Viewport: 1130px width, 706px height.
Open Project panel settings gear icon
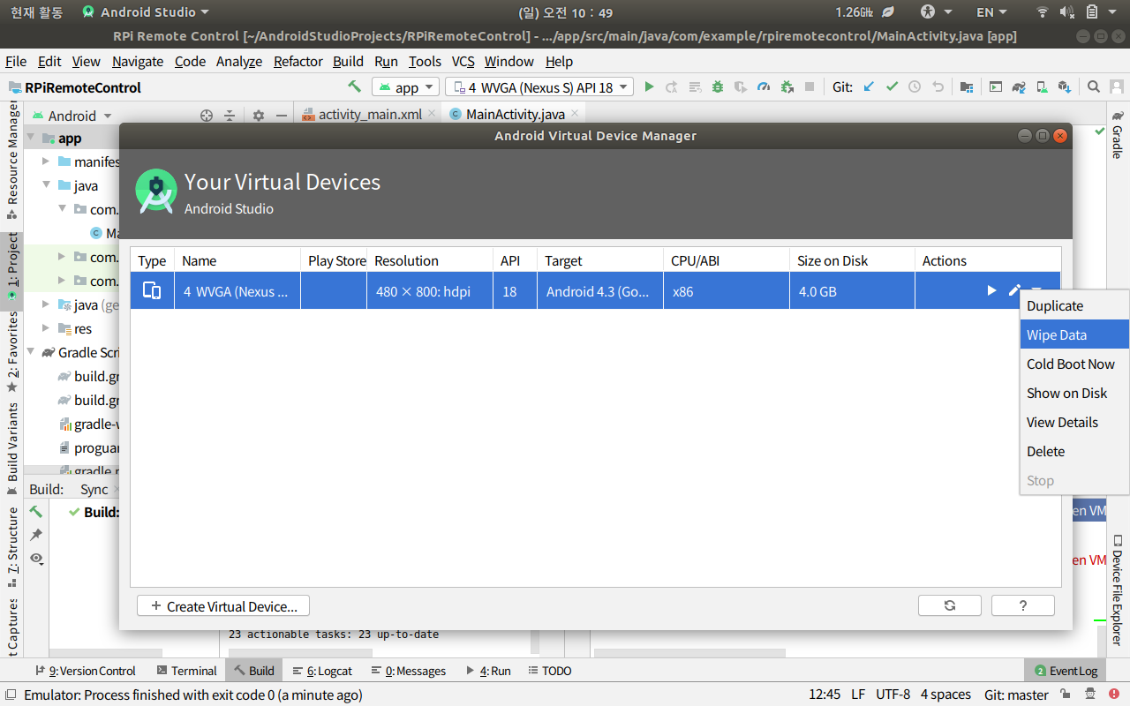259,116
